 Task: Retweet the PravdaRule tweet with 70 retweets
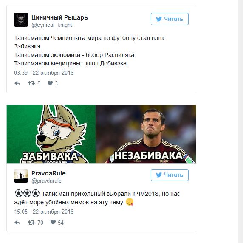tap(31, 223)
